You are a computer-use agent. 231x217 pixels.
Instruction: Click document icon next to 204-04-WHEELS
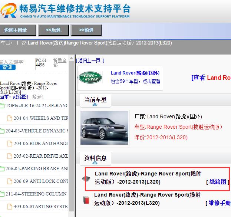pyautogui.click(x=10, y=118)
